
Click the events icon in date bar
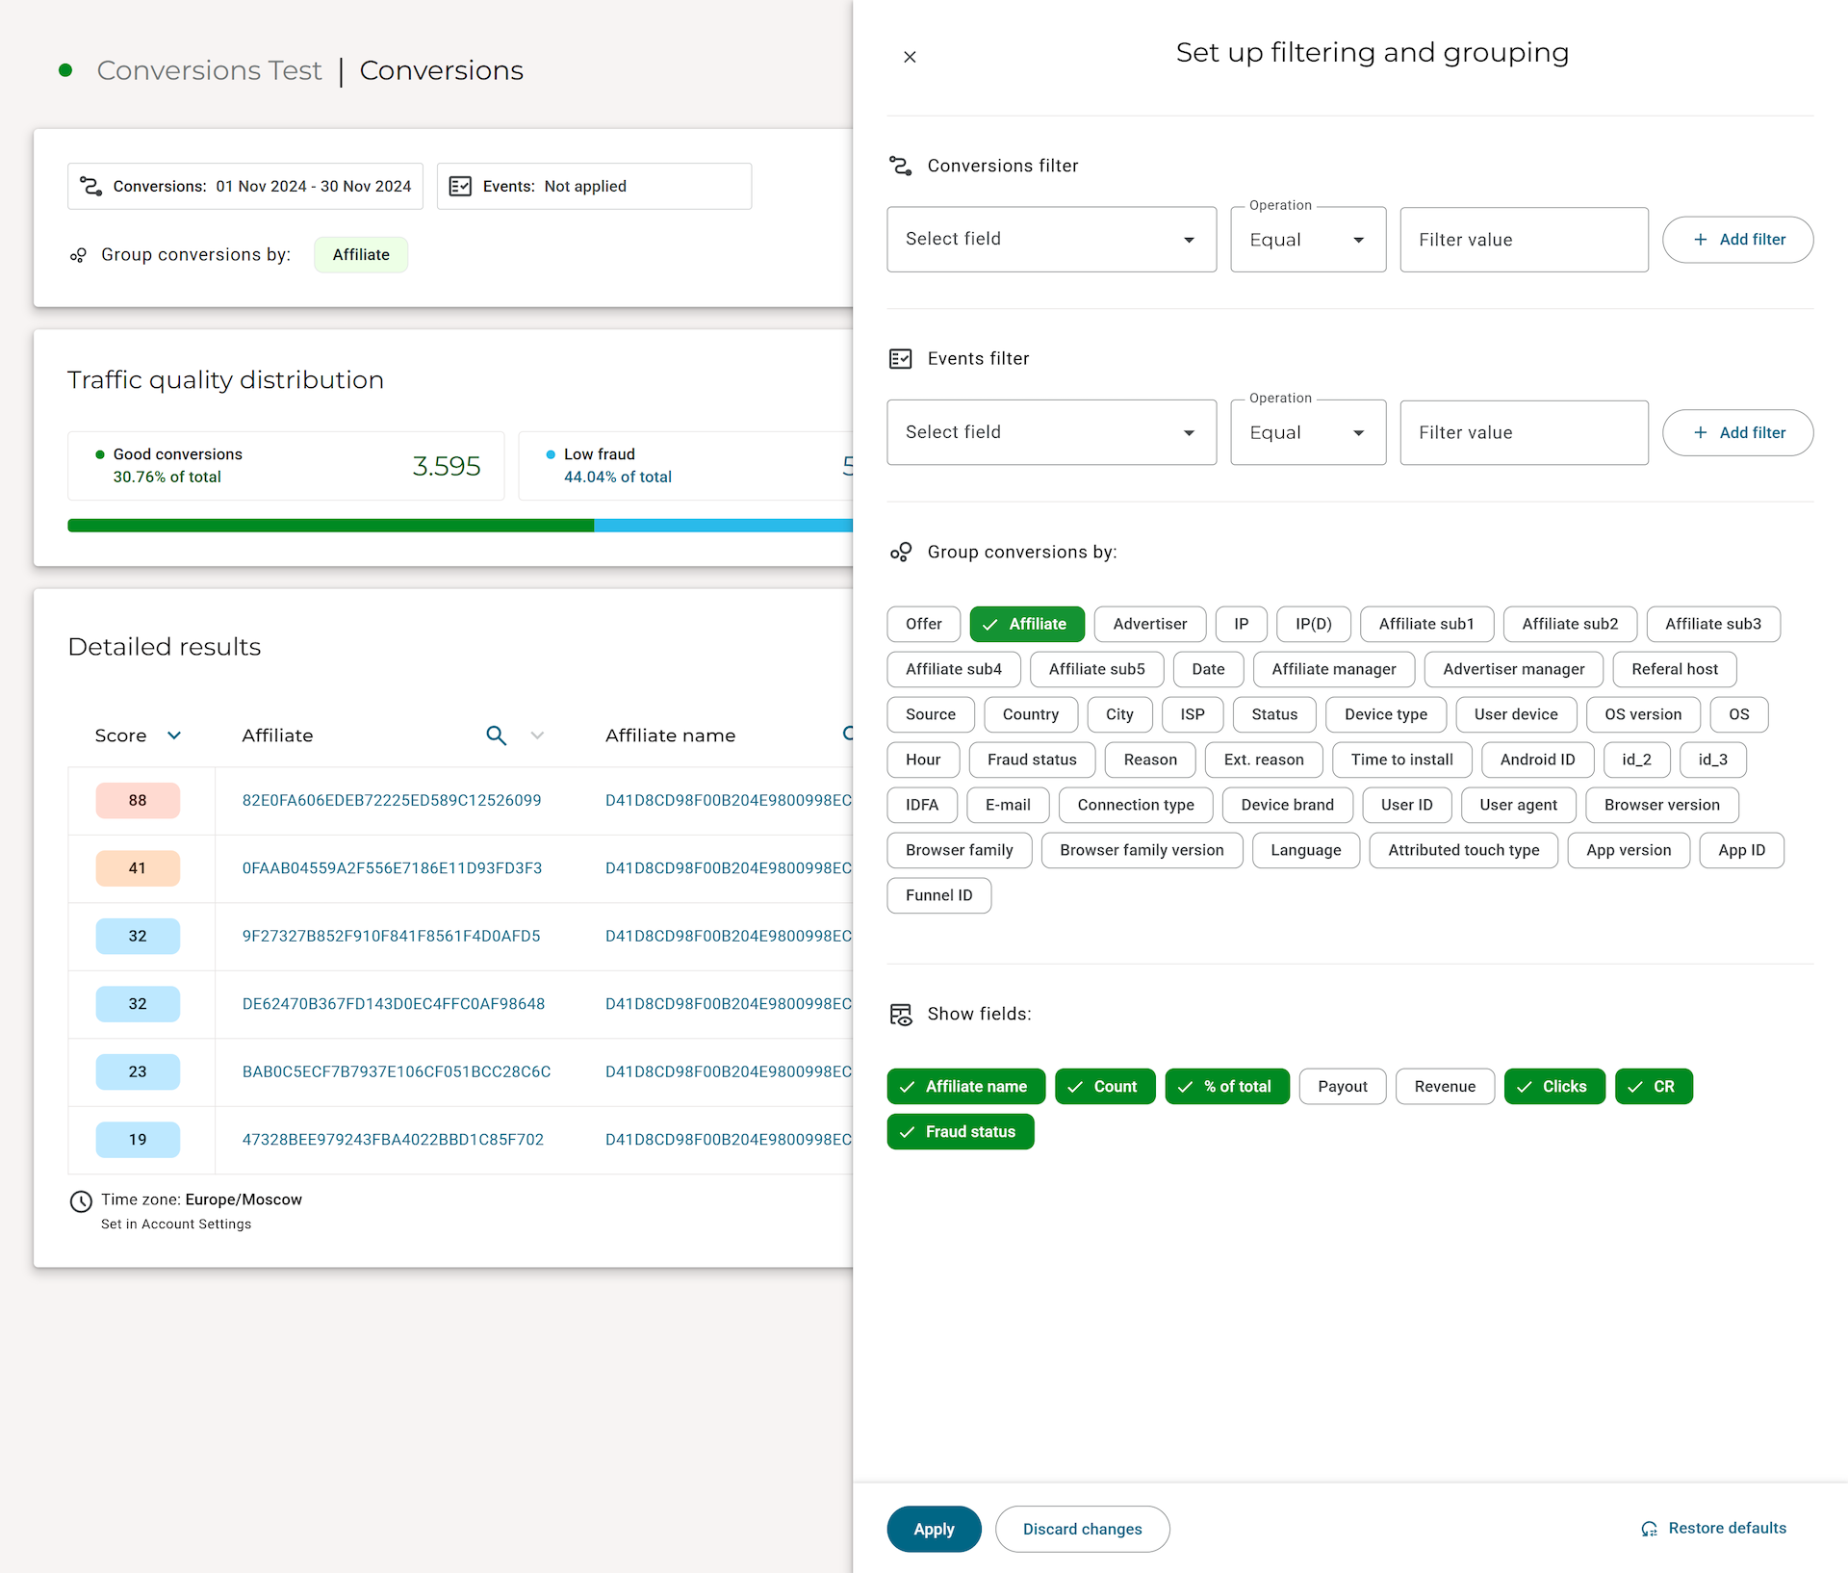click(x=460, y=186)
